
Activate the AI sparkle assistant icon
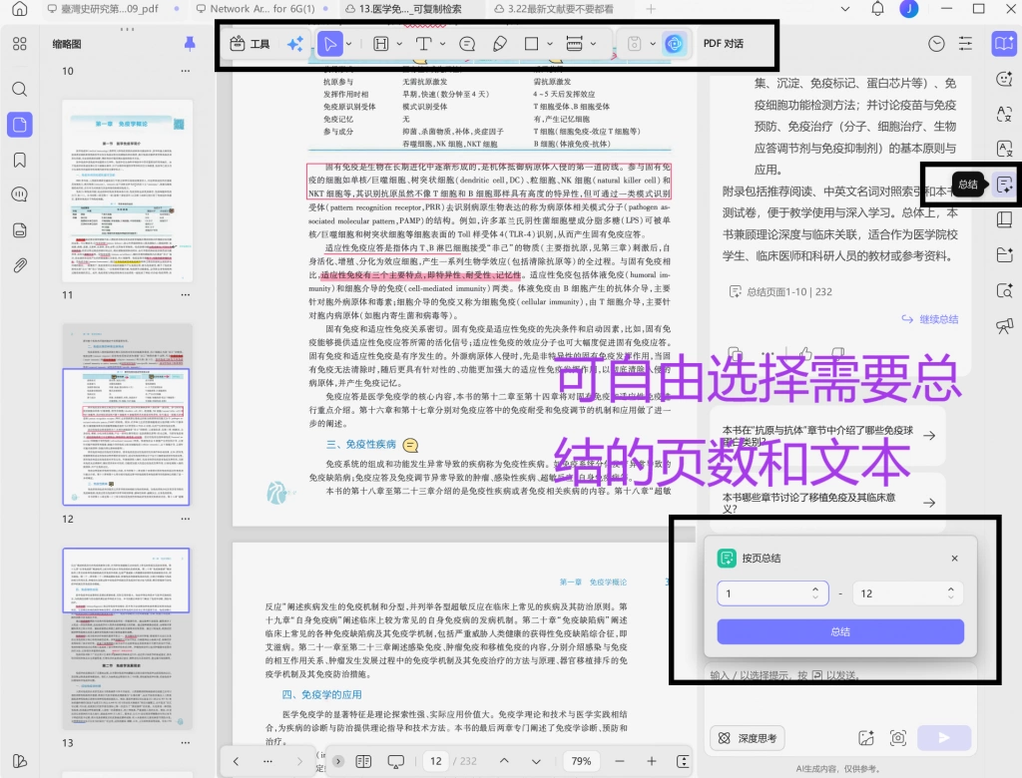coord(294,44)
